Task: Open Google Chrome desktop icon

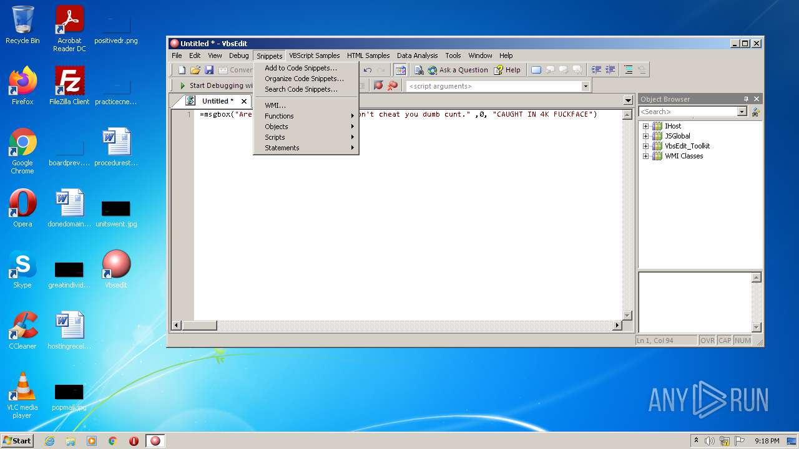Action: [22, 151]
